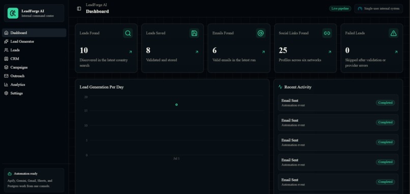Go to the Leads section
The image size is (410, 194).
(34, 50)
